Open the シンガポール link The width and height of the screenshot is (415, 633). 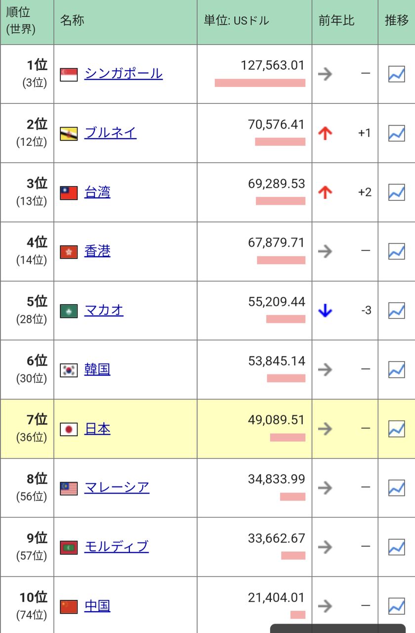[x=124, y=74]
